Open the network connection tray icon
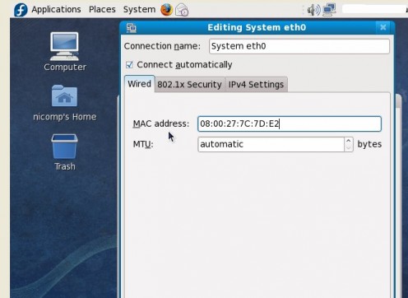The image size is (408, 298). pos(329,10)
